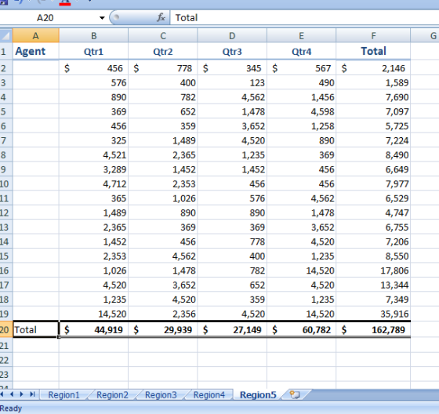Select the cell showing 4,712
439x414 pixels.
coord(93,183)
